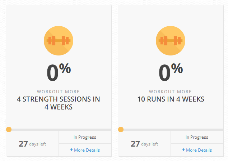Click the dumbbell icon on 10 runs card
The width and height of the screenshot is (228, 161).
[x=171, y=41]
